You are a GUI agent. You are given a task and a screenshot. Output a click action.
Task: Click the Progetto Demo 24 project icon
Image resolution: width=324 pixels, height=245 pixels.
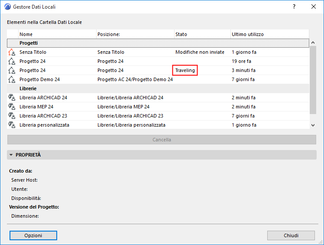[12, 79]
